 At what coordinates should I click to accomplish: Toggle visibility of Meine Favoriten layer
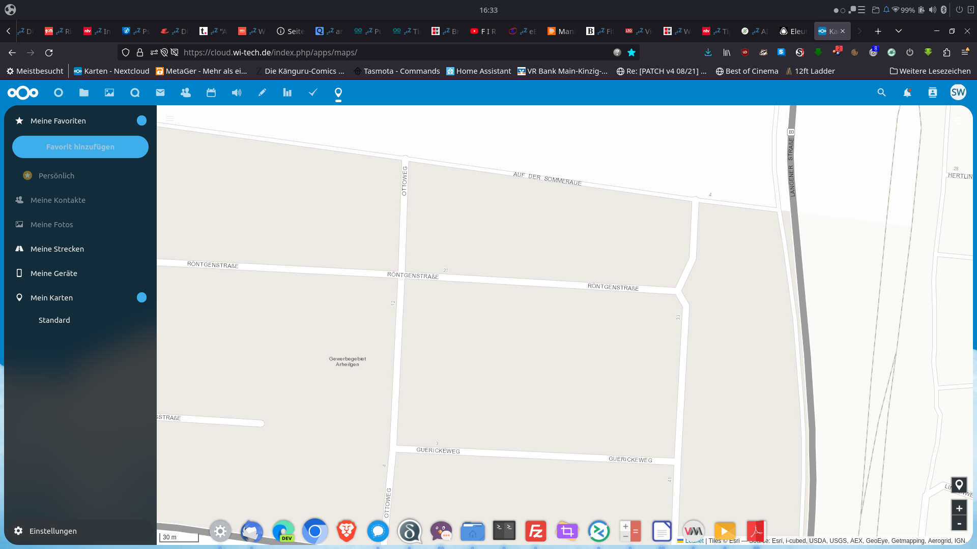[x=141, y=120]
